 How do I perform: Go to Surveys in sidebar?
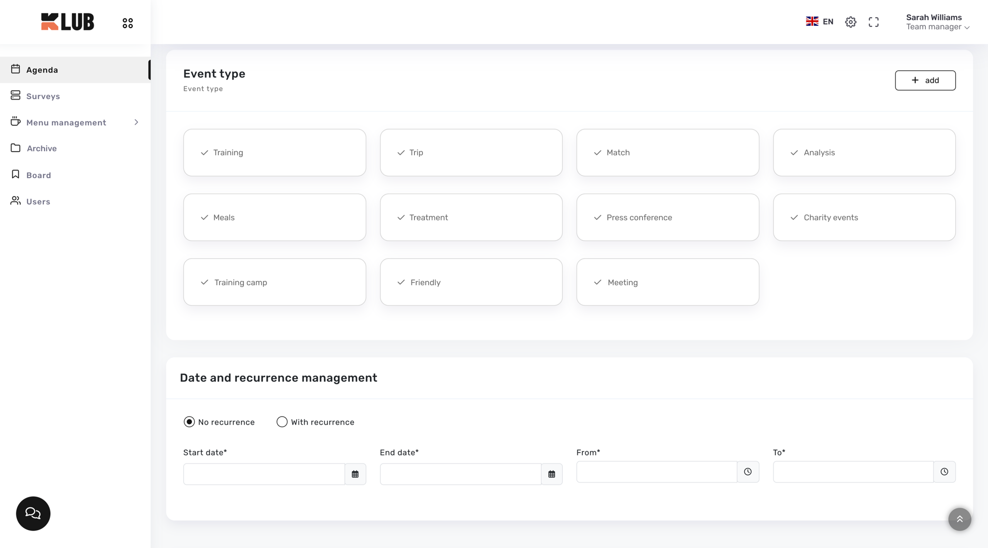(x=43, y=96)
